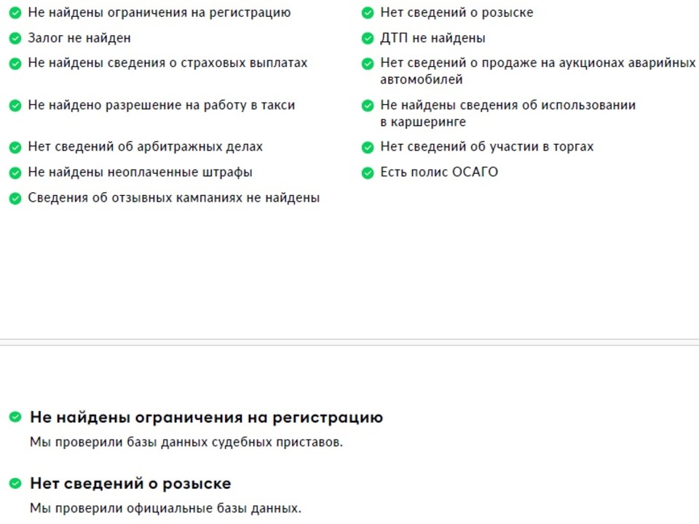Click text 'Мы проверили базы данных судебных приставов'
Screen dimensions: 699x524
click(186, 442)
